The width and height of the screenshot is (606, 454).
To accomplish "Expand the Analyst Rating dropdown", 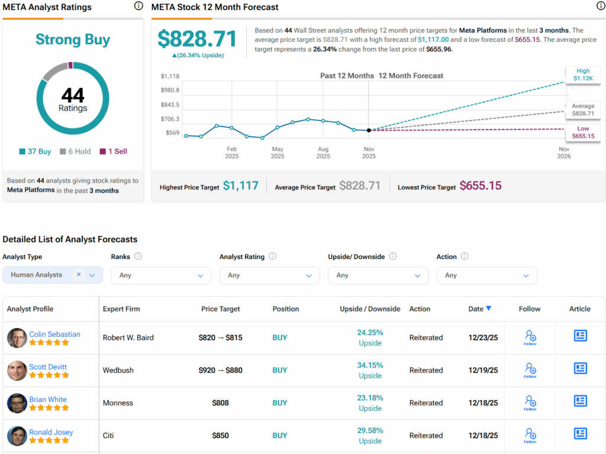I will [x=269, y=275].
